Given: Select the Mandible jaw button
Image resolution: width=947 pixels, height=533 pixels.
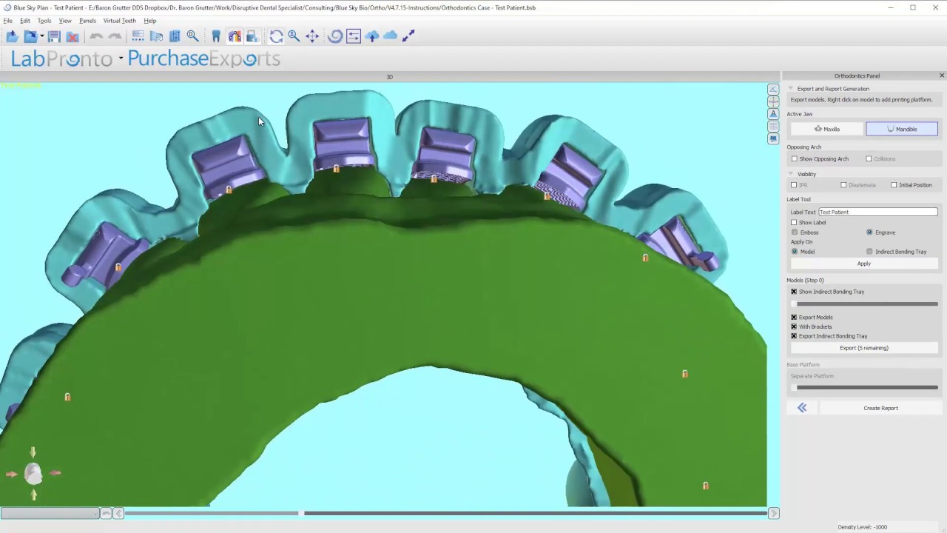Looking at the screenshot, I should pos(902,129).
